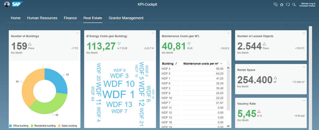Open Number of Leased Objects tile menu
The width and height of the screenshot is (319, 130).
304,33
